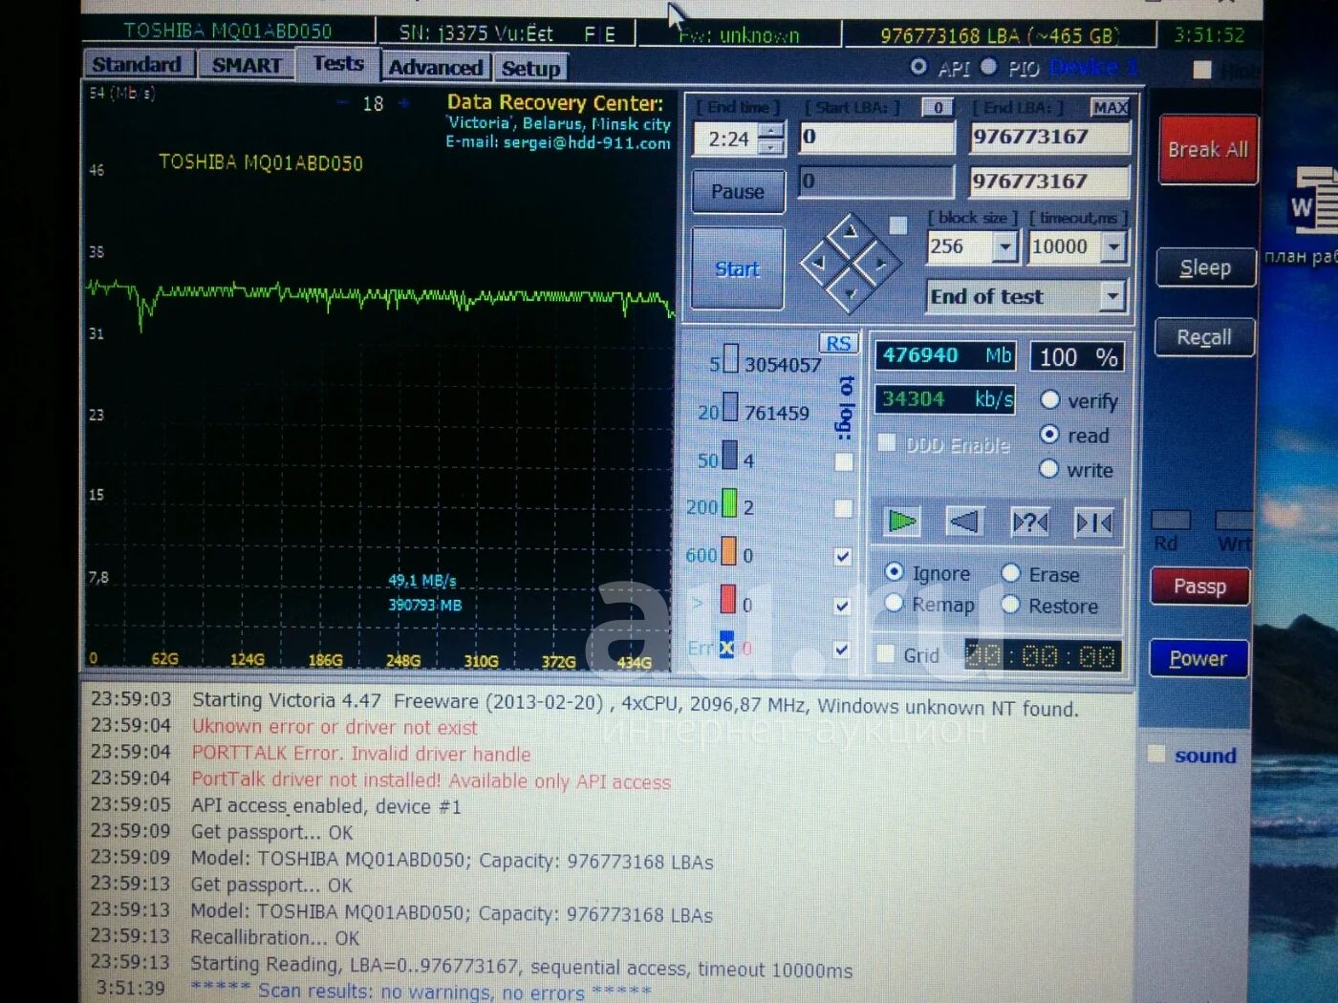This screenshot has height=1003, width=1338.
Task: Open the timeout ms dropdown
Action: pyautogui.click(x=1113, y=247)
